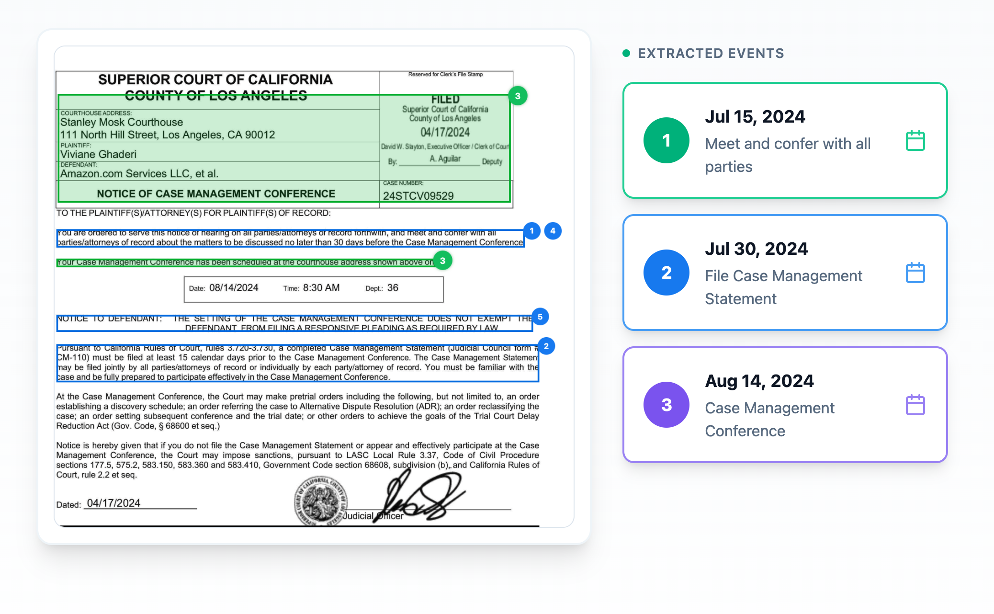Click the blue number 2 event circle

[666, 273]
